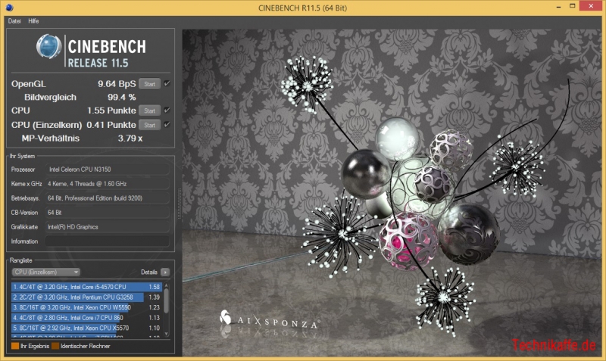Select ranking entry Intel Xeon CPU W5590

point(86,307)
